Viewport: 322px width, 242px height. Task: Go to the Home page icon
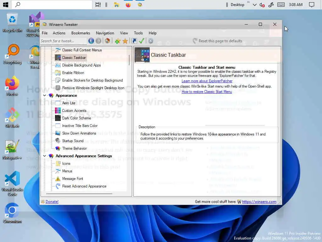pyautogui.click(x=107, y=41)
